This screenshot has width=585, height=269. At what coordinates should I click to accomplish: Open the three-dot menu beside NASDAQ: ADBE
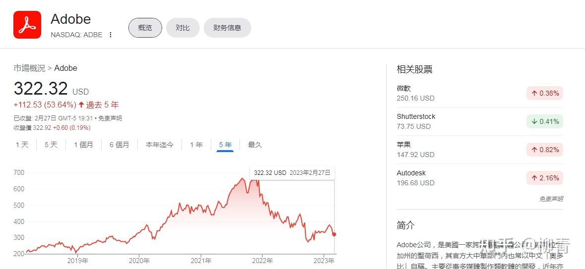point(111,35)
